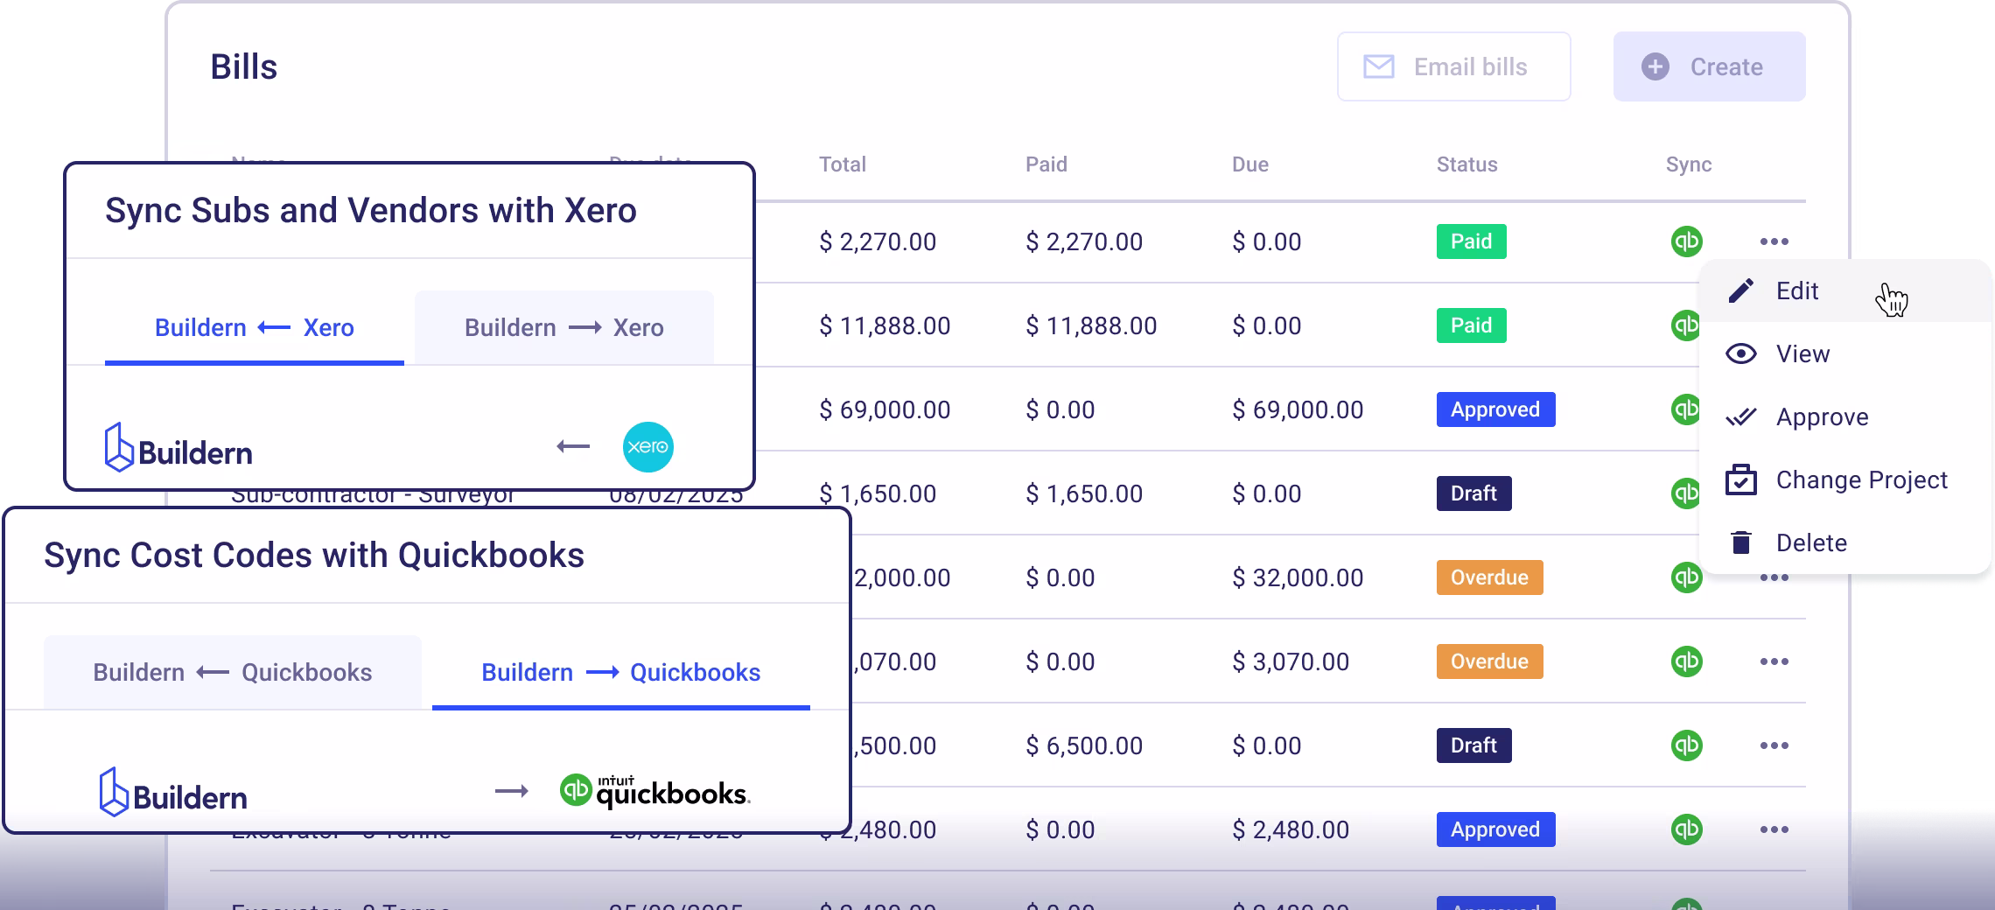This screenshot has width=1995, height=910.
Task: Click the envelope icon in Email bills
Action: (x=1379, y=66)
